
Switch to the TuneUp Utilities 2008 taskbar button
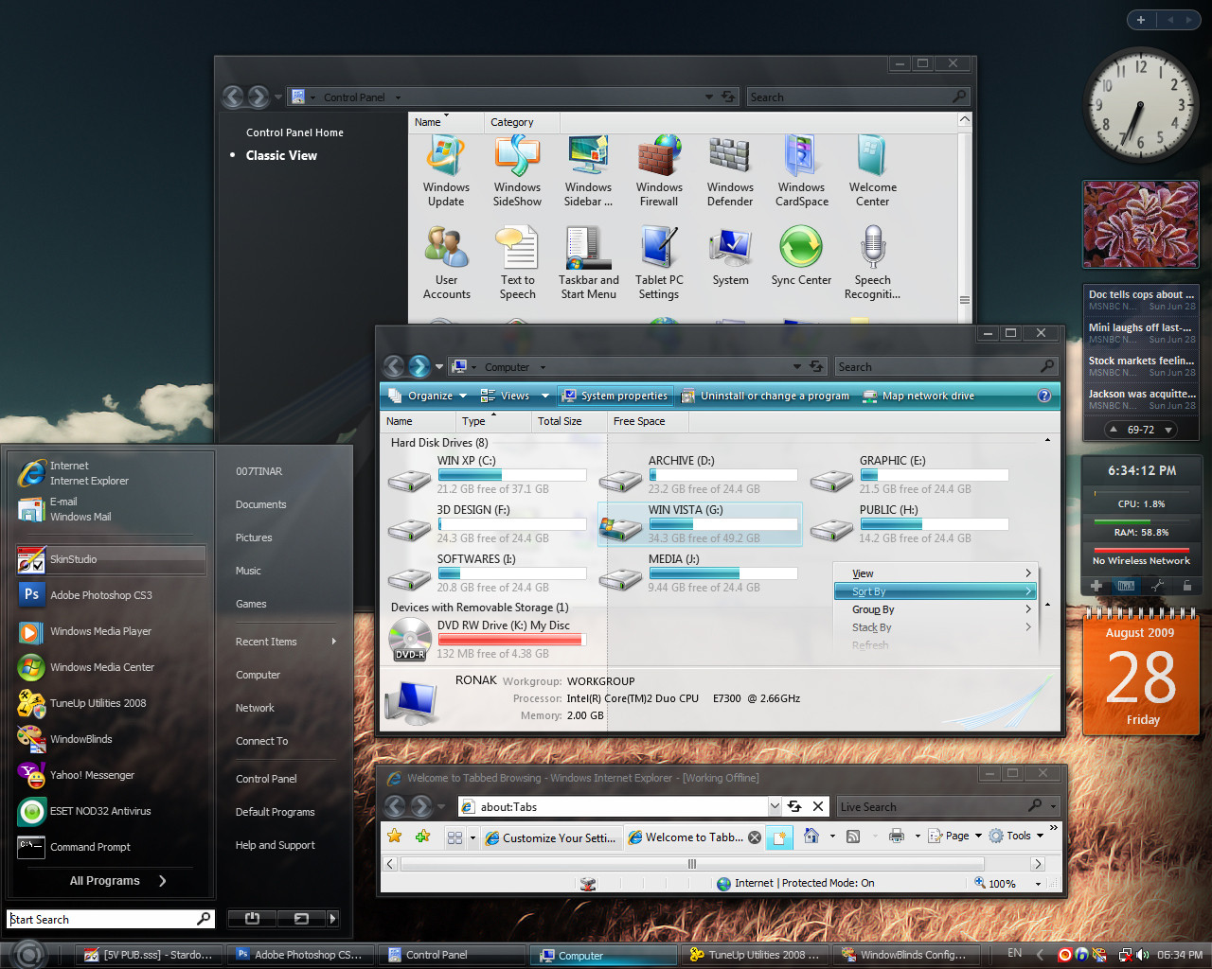pyautogui.click(x=756, y=955)
